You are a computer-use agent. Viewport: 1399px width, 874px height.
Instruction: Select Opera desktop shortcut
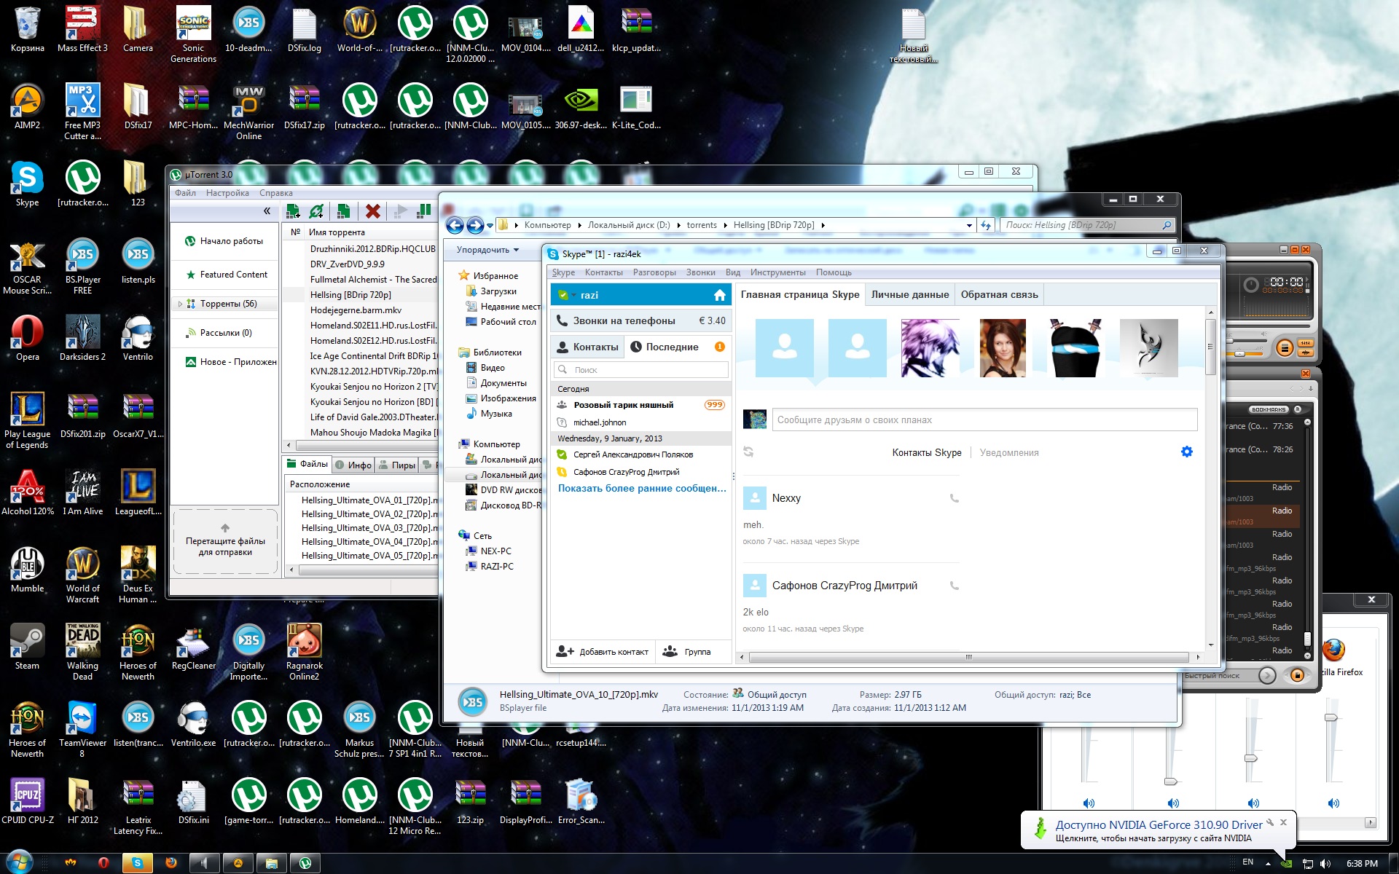coord(27,337)
